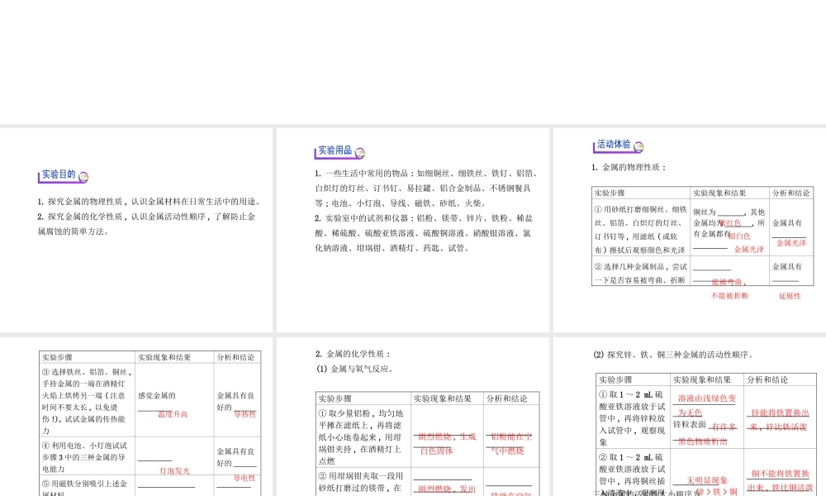Click the step cell '① 取 1～2 mL 硫酸亚铁溶液' with 锌粒
Viewport: 826px width, 496px height.
(632, 418)
